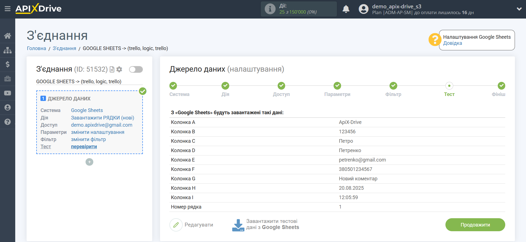The height and width of the screenshot is (242, 526).
Task: Open the info icon next to Дії
Action: click(270, 9)
